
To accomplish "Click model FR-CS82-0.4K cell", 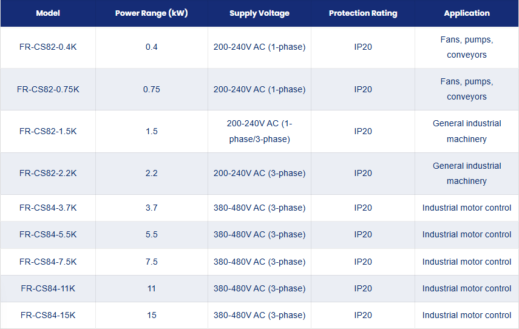I will coord(48,47).
